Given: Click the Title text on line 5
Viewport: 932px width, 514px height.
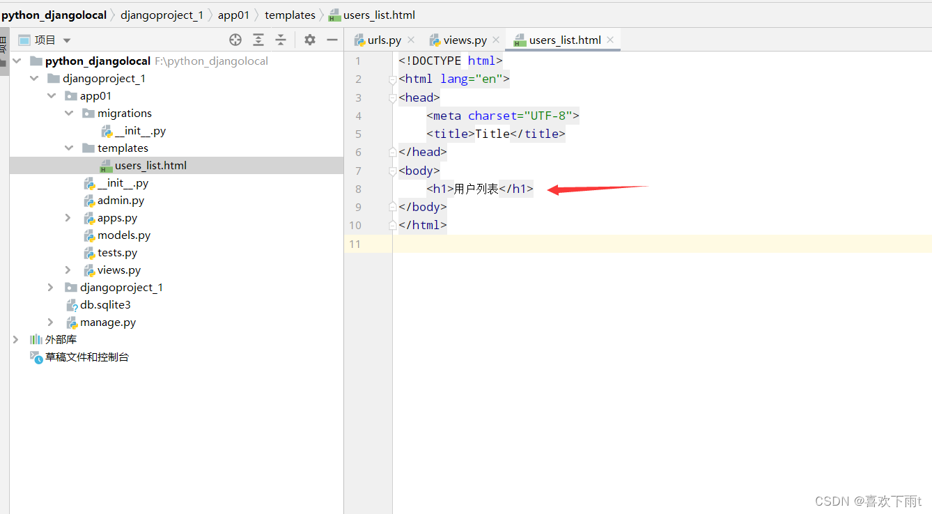Looking at the screenshot, I should tap(492, 134).
